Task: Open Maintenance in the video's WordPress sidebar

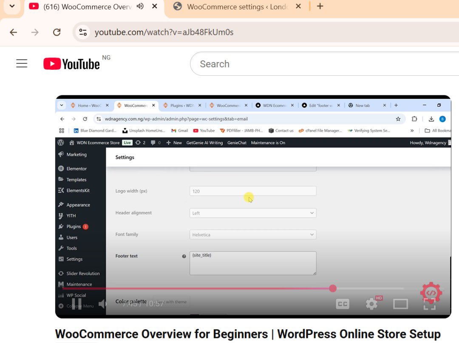Action: (x=79, y=284)
